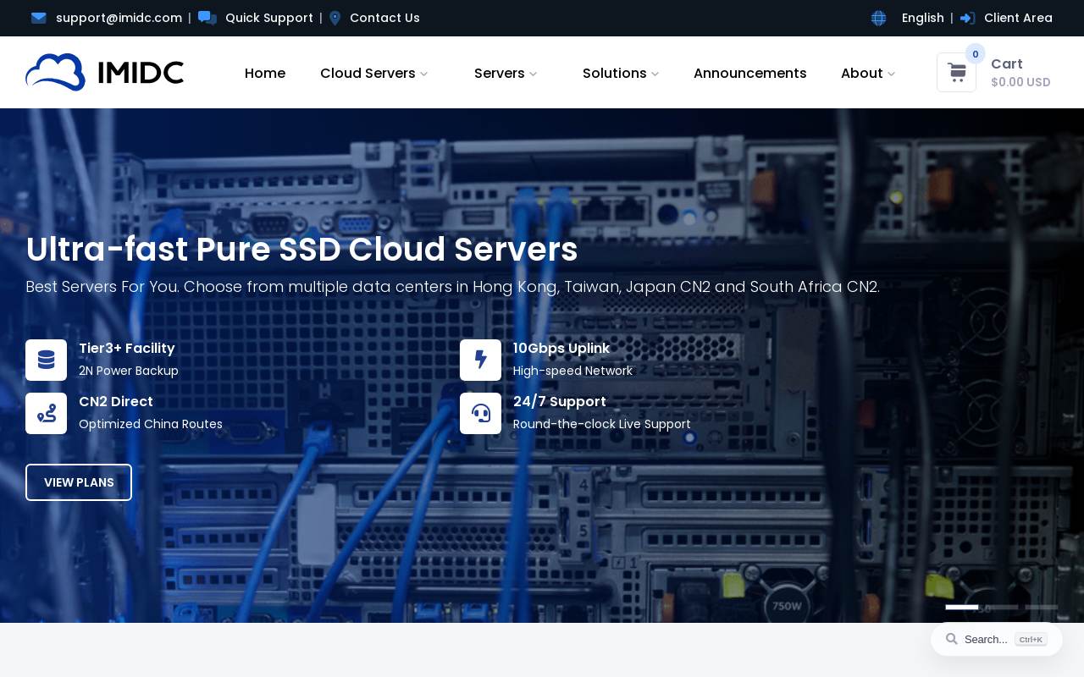Click the shopping cart icon
Image resolution: width=1084 pixels, height=677 pixels.
(x=956, y=73)
